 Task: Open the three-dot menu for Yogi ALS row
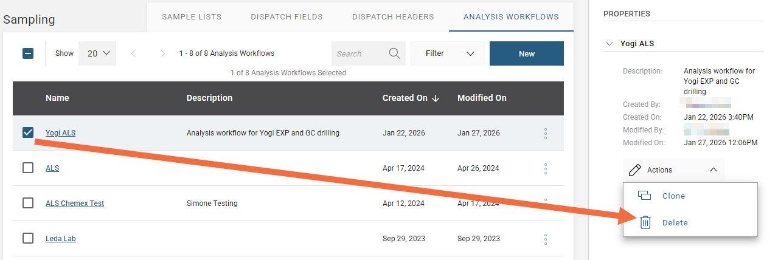point(545,133)
